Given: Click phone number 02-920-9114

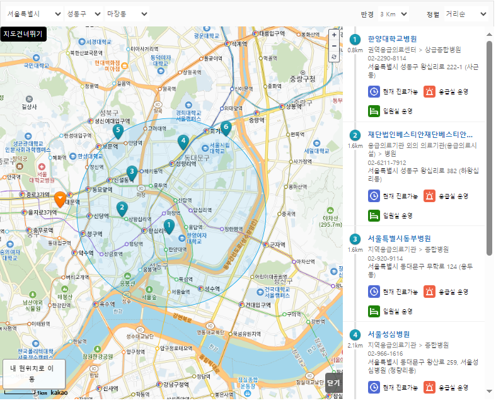Looking at the screenshot, I should [x=385, y=259].
